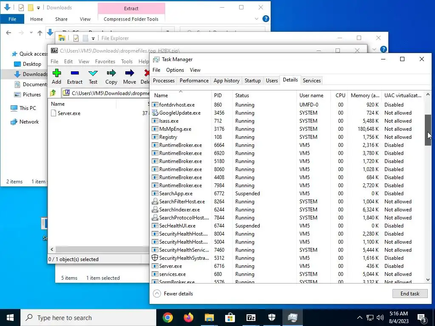Select the SecurityHealthSystray process icon

coord(155,258)
